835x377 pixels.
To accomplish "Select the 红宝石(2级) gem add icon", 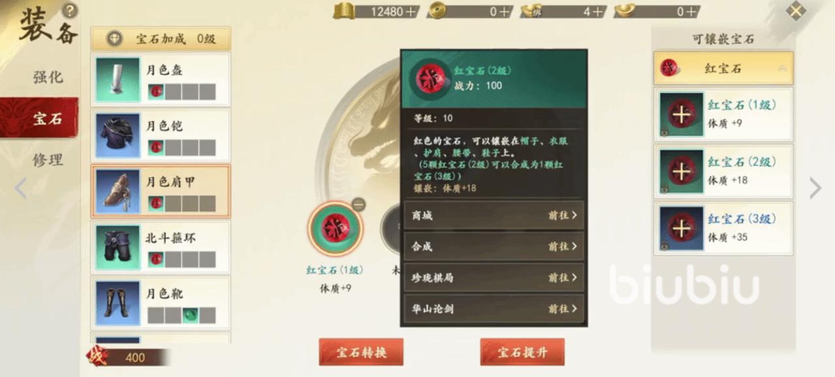I will [x=682, y=172].
